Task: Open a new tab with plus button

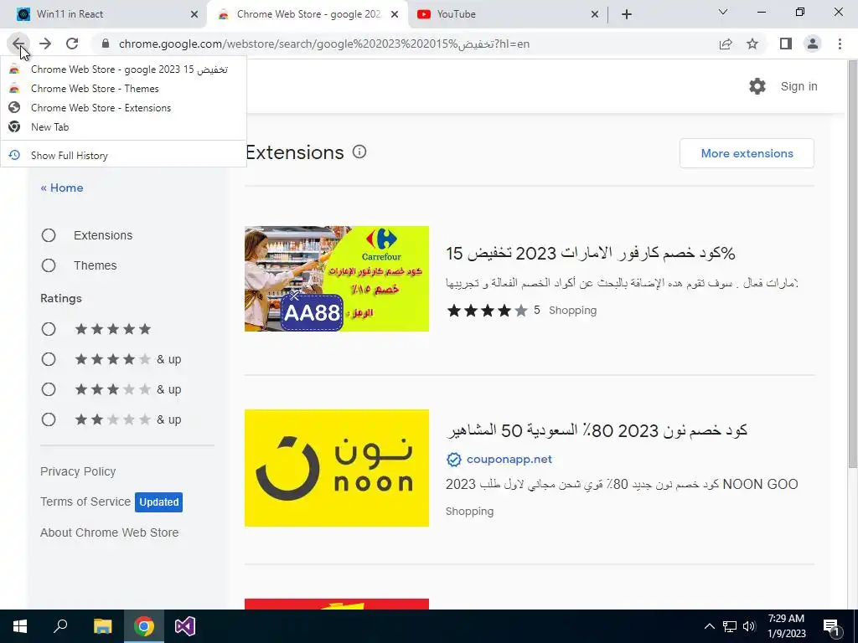Action: point(627,14)
